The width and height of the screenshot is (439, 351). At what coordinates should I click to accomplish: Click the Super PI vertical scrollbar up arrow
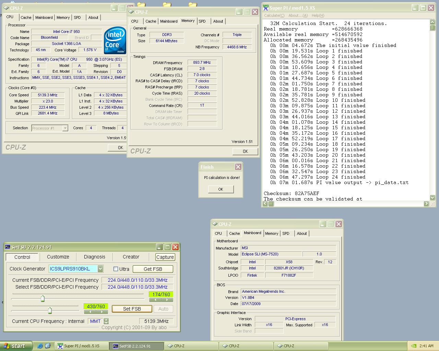pos(432,22)
